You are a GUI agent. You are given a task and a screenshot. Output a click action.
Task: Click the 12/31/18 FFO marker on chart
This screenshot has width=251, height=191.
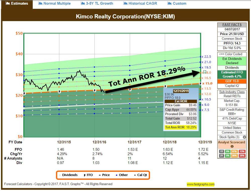coord(165,86)
